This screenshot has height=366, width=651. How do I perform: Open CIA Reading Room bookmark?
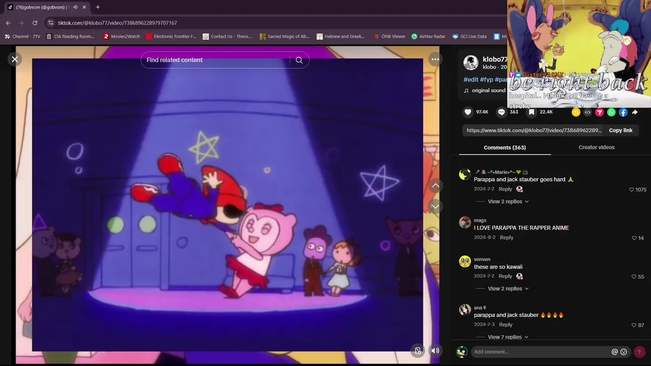(70, 37)
